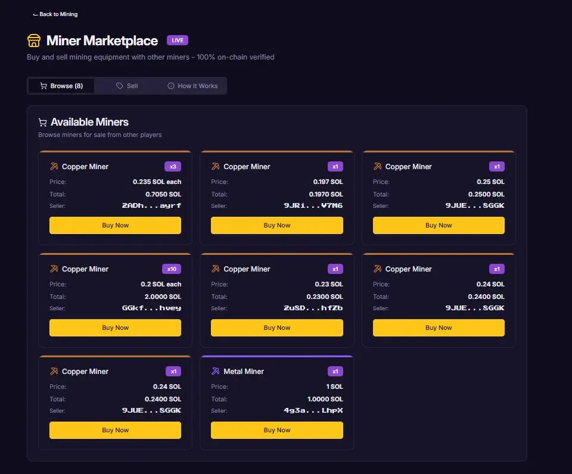
Task: Click the x10 quantity badge
Action: coord(172,269)
